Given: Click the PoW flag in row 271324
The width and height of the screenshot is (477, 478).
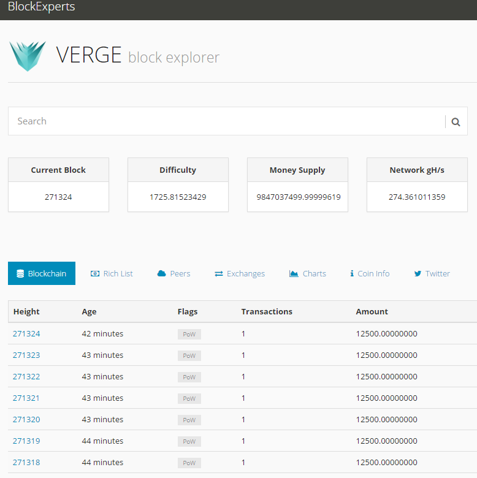Looking at the screenshot, I should pyautogui.click(x=189, y=334).
